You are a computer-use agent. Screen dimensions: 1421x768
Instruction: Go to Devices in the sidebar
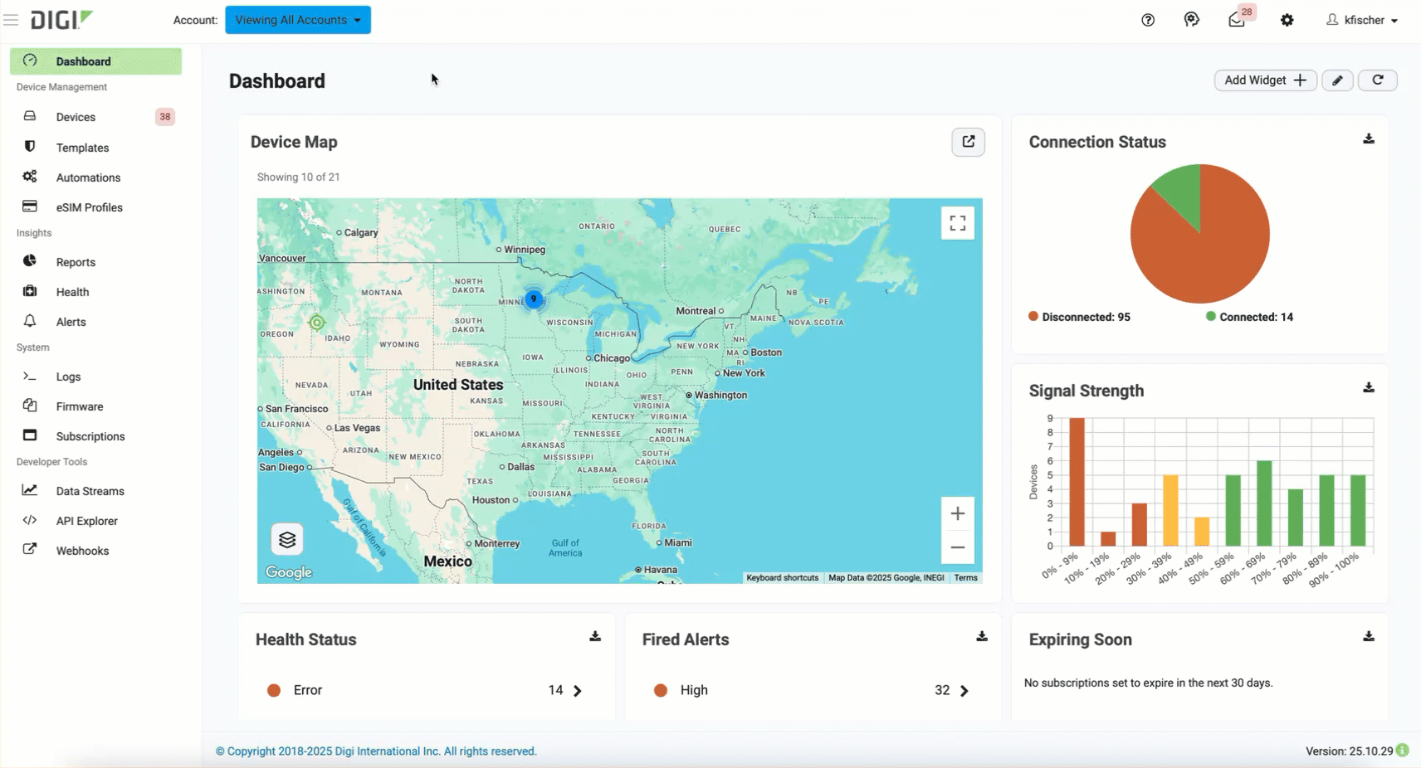click(76, 117)
